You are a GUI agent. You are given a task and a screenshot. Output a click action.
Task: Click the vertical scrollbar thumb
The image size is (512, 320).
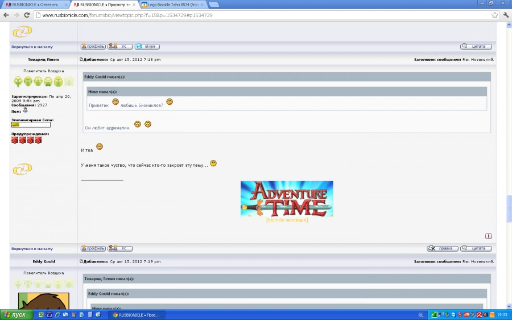[509, 208]
